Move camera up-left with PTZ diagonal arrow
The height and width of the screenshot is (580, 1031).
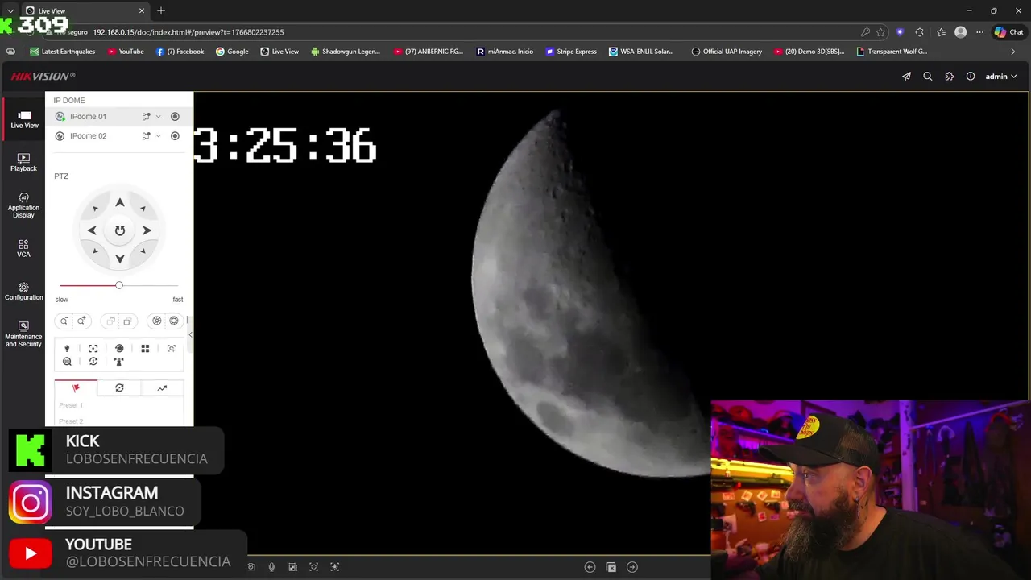[95, 209]
